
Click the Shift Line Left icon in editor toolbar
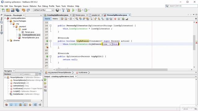coord(107,19)
